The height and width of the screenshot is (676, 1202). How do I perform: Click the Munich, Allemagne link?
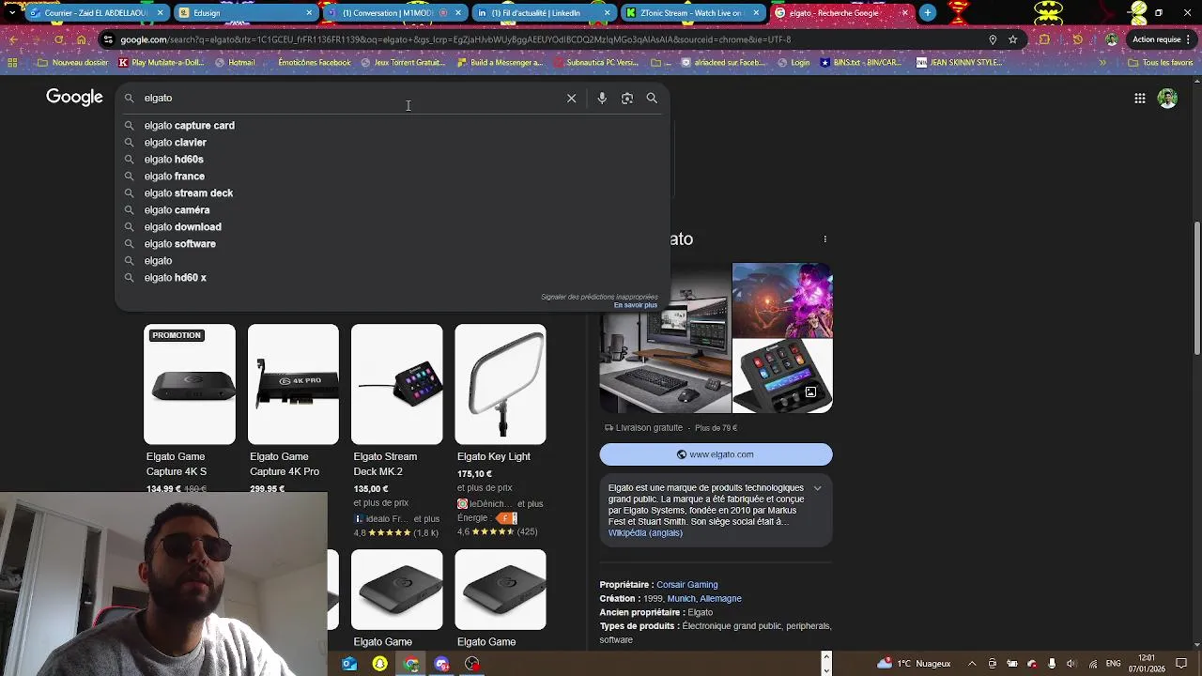click(704, 598)
